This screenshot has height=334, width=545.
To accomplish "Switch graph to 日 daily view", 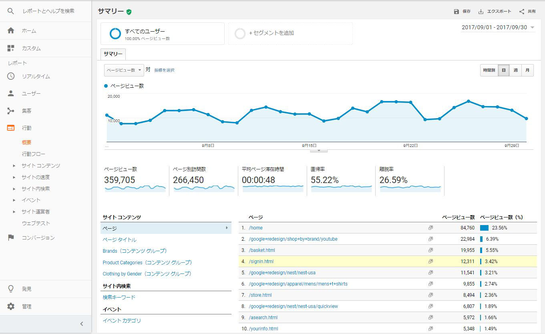I will point(503,70).
